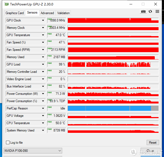Click the Close button at bottom
164x157 pixels.
click(150, 151)
